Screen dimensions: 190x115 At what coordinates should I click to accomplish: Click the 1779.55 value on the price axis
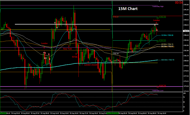tap(186, 66)
